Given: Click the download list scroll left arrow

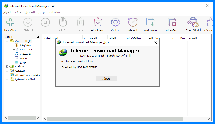Looking at the screenshot, I should (45, 118).
